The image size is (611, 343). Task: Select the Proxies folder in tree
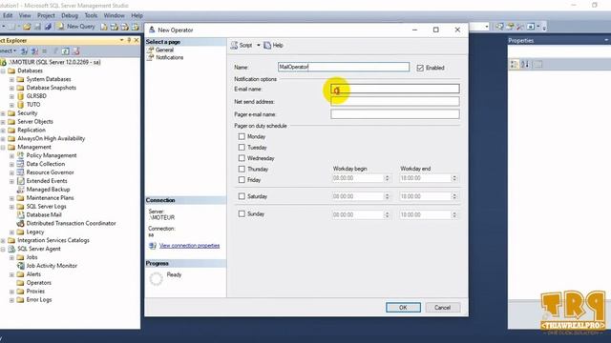pos(35,292)
